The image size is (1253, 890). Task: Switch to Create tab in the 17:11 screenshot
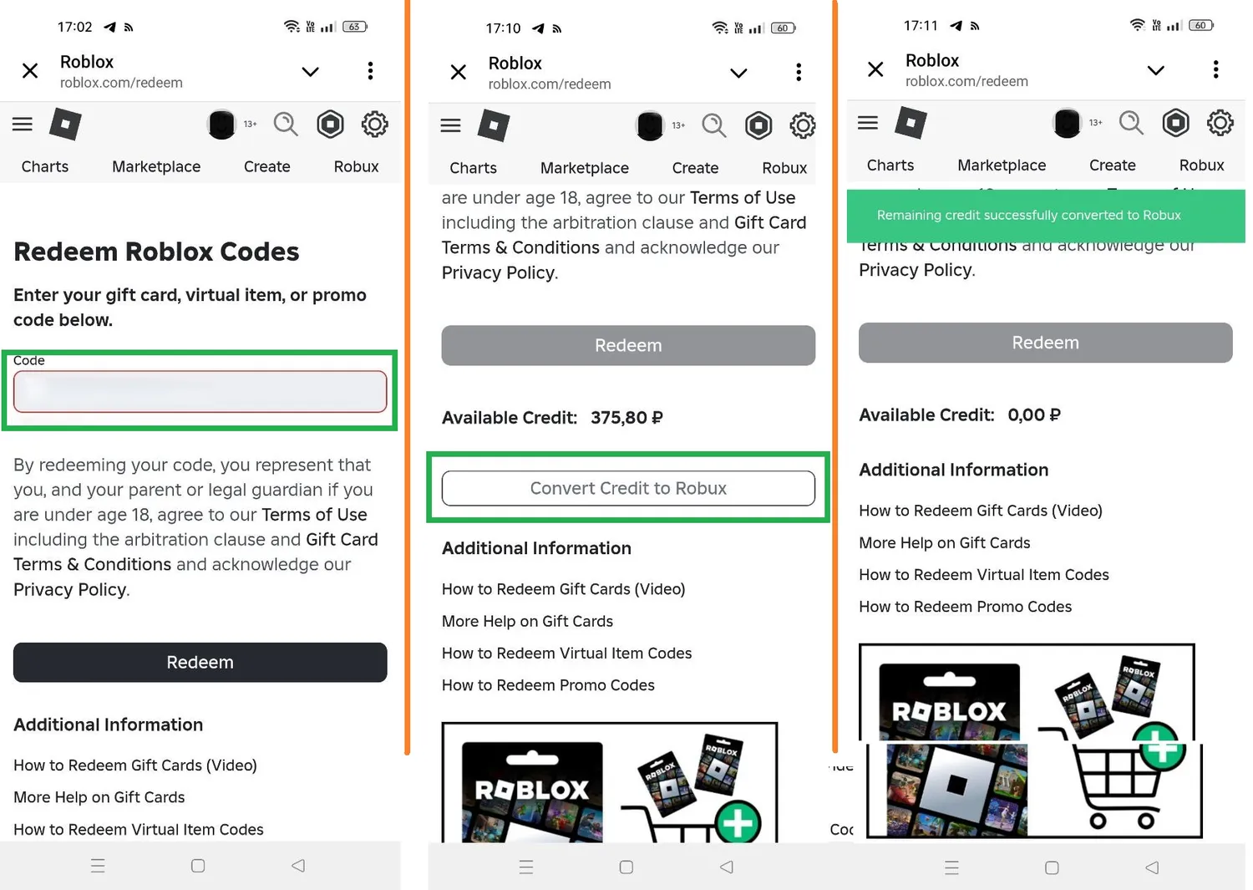pyautogui.click(x=1112, y=165)
